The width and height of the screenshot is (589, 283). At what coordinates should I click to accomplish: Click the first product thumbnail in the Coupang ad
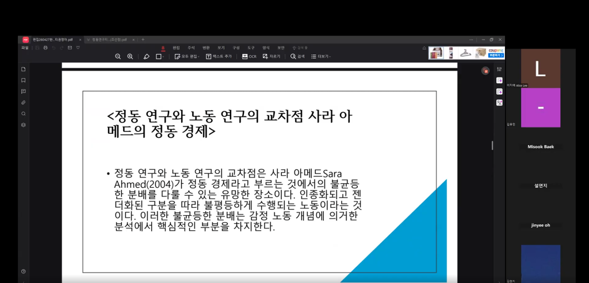(436, 53)
